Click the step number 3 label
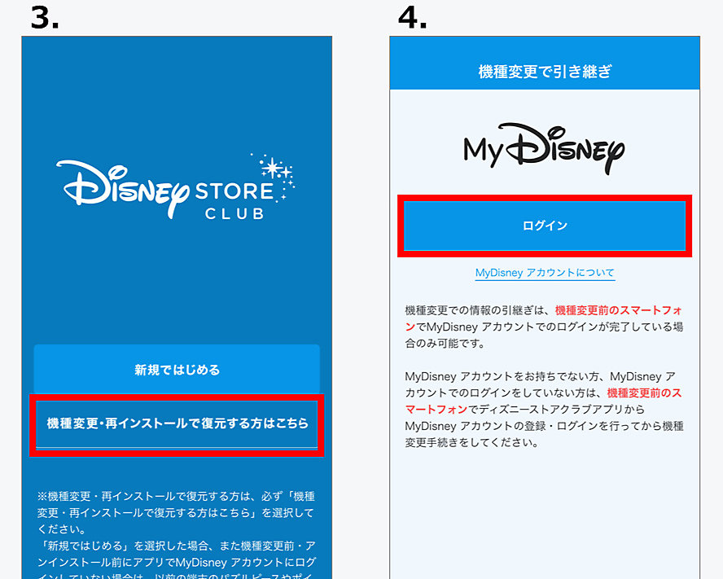This screenshot has width=723, height=579. point(45,18)
